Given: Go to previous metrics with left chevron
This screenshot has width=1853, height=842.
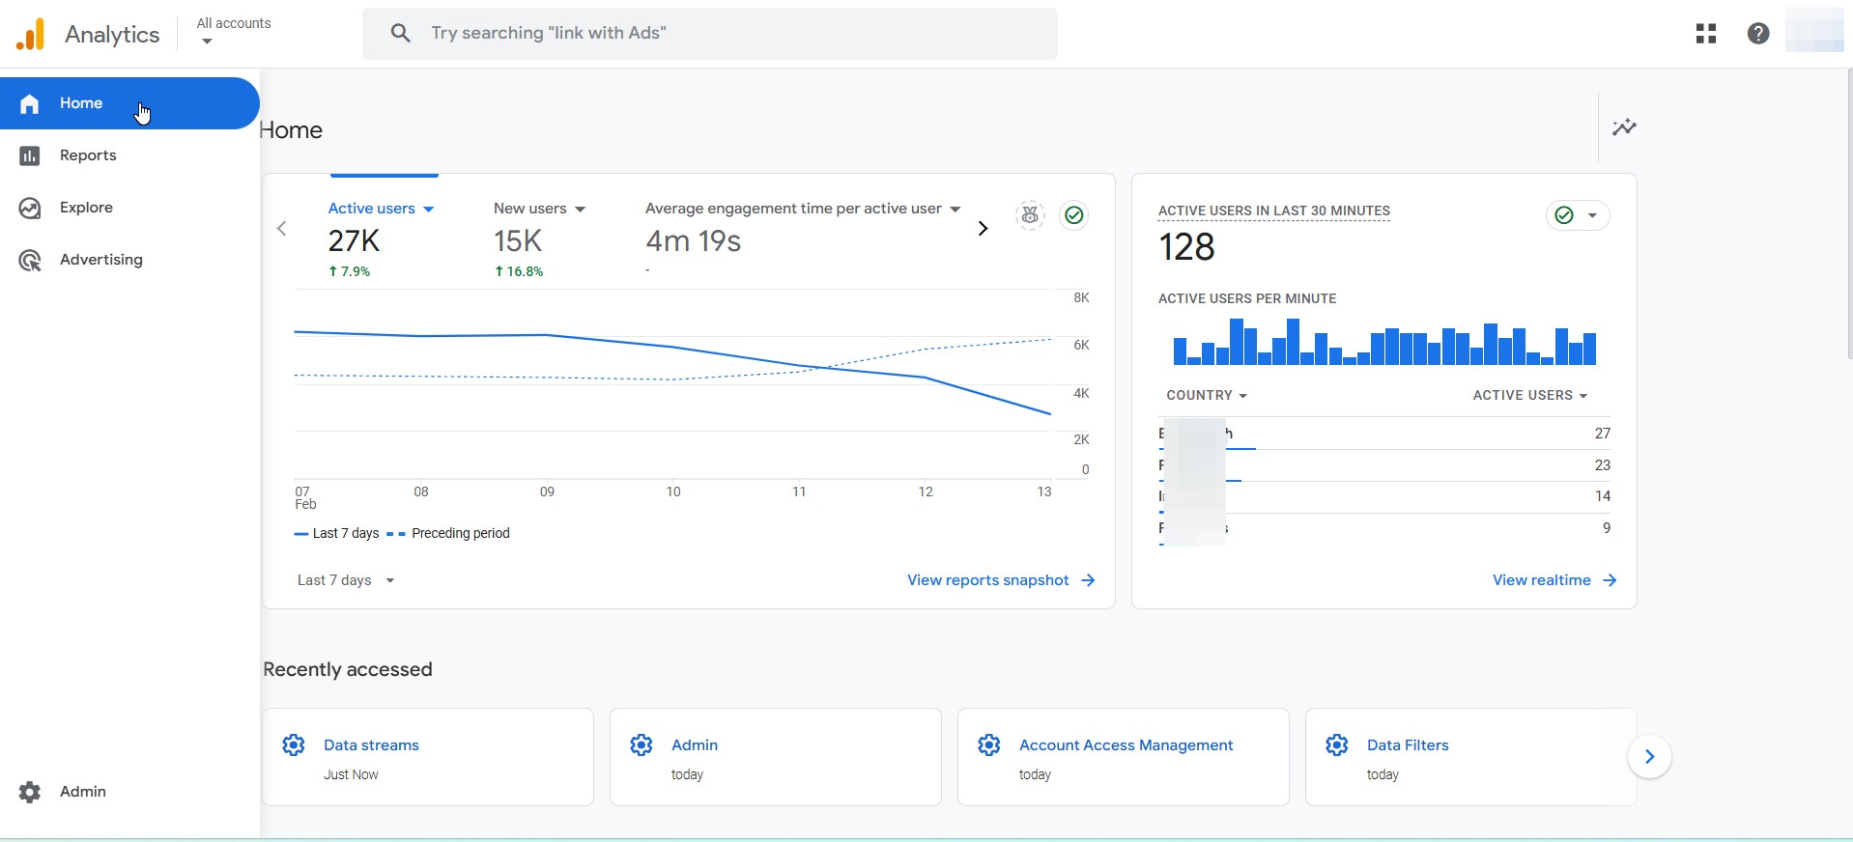Looking at the screenshot, I should [282, 229].
